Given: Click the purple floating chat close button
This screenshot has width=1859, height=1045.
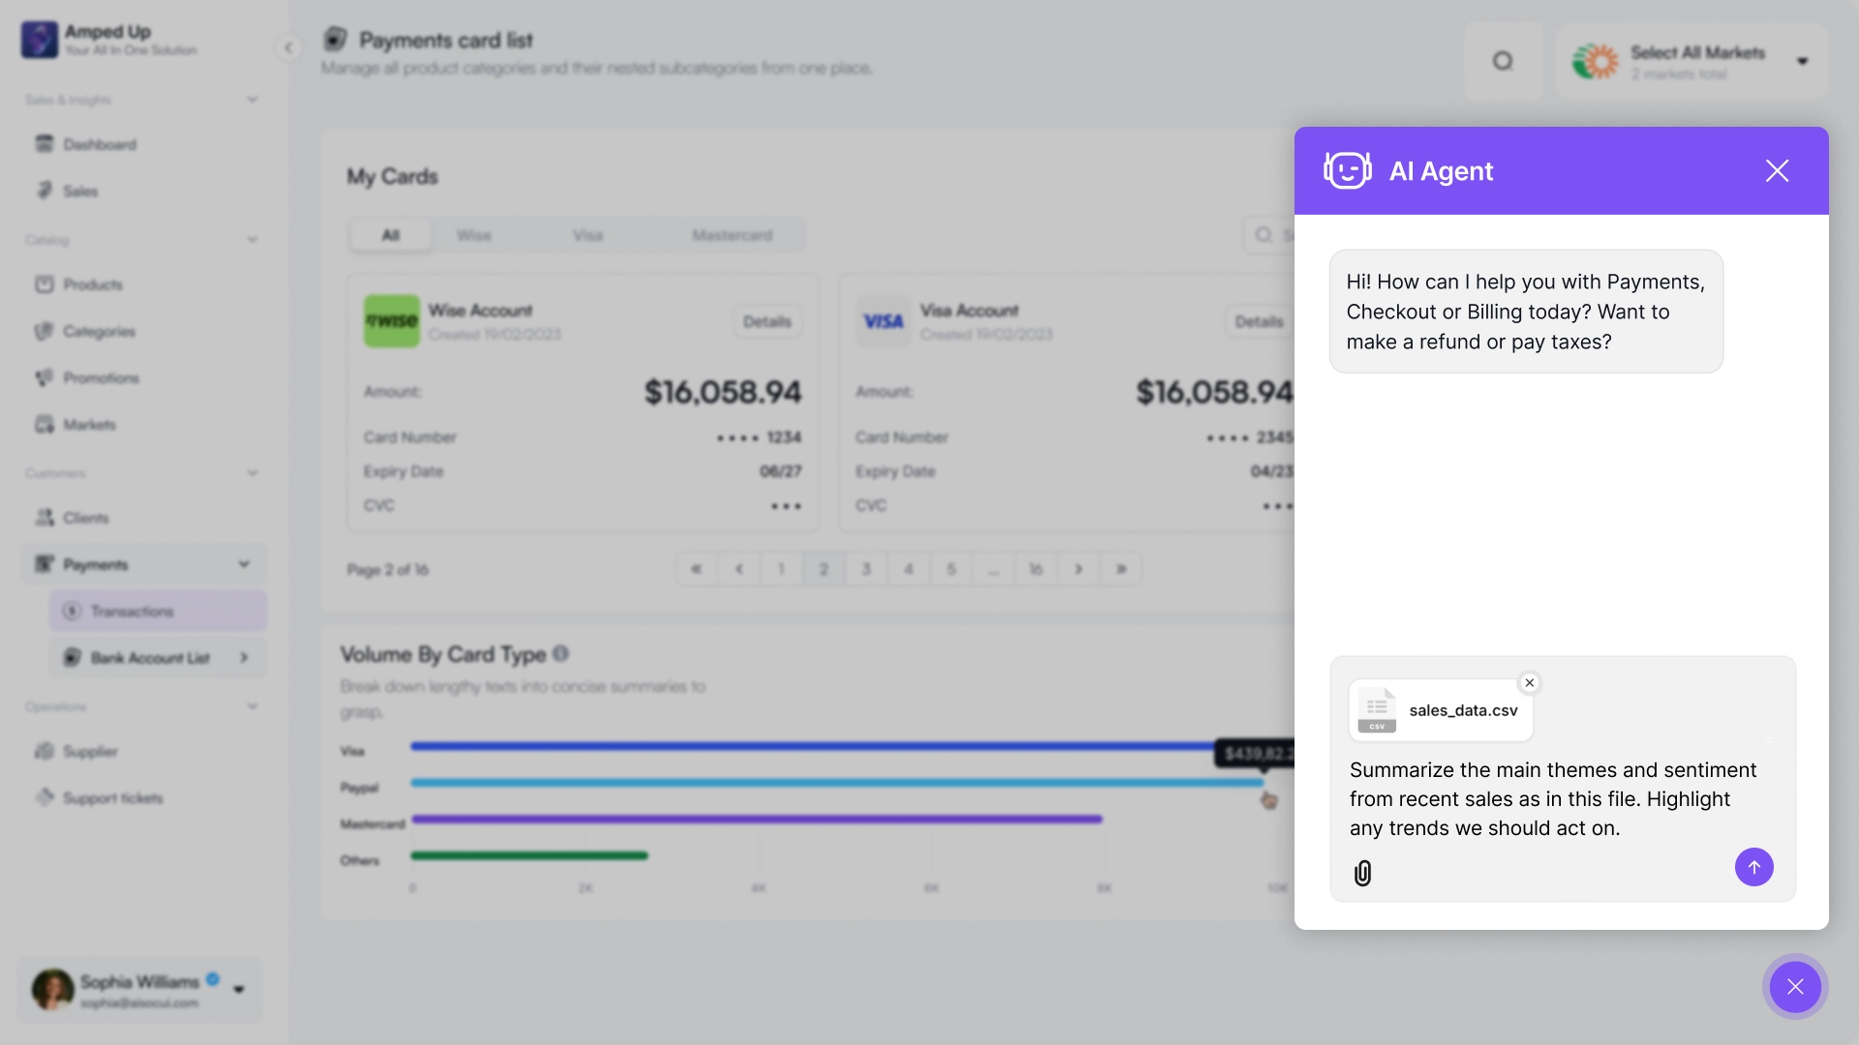Looking at the screenshot, I should (x=1795, y=986).
